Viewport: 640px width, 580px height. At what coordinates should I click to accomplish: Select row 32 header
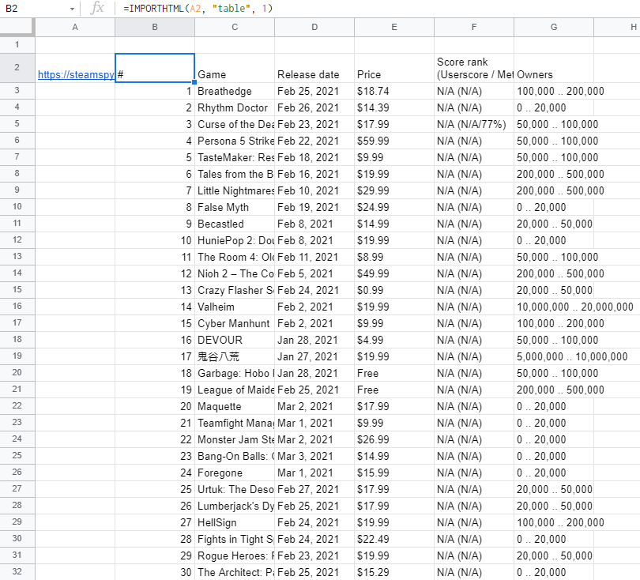pyautogui.click(x=17, y=571)
